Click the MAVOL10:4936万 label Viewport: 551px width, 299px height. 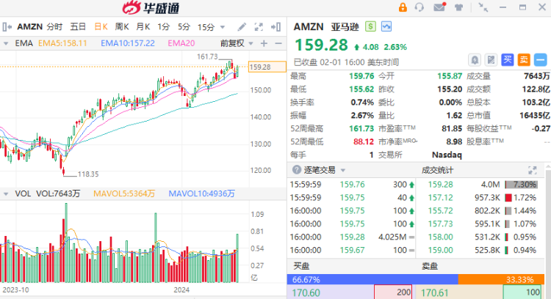pos(201,193)
